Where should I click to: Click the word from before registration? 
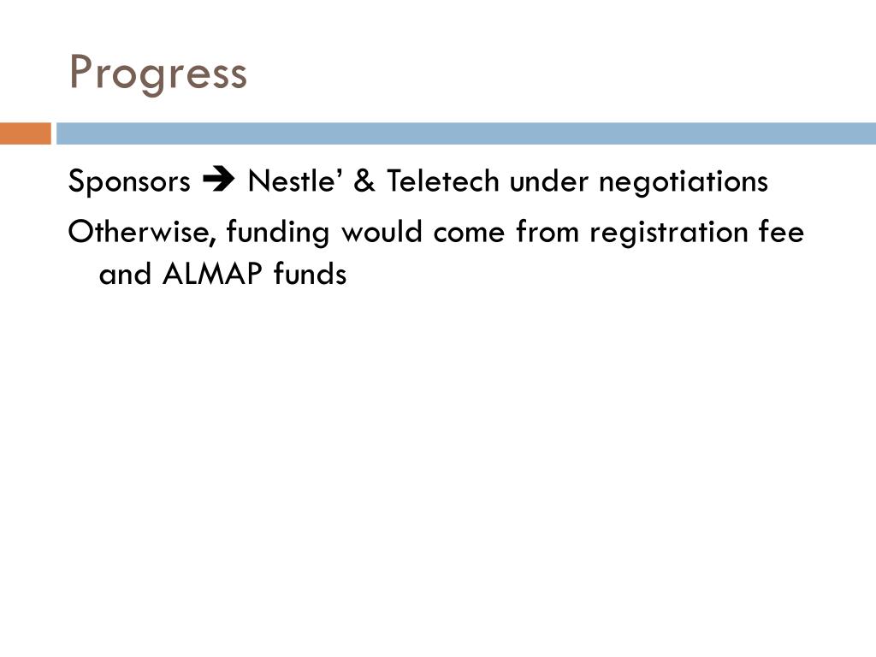coord(547,231)
